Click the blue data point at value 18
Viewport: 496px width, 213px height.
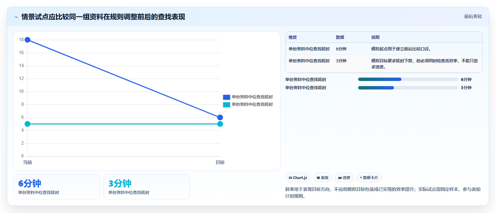(28, 40)
